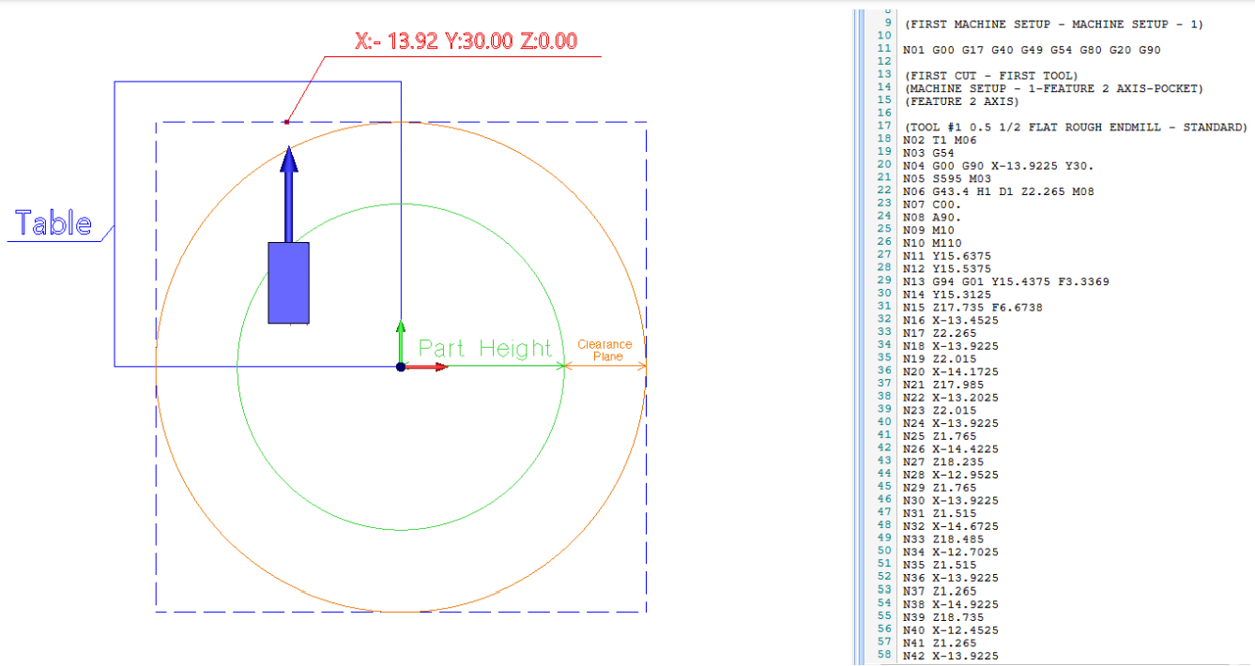The width and height of the screenshot is (1255, 666).
Task: Click code line N11 Y15.6375
Action: [x=947, y=256]
